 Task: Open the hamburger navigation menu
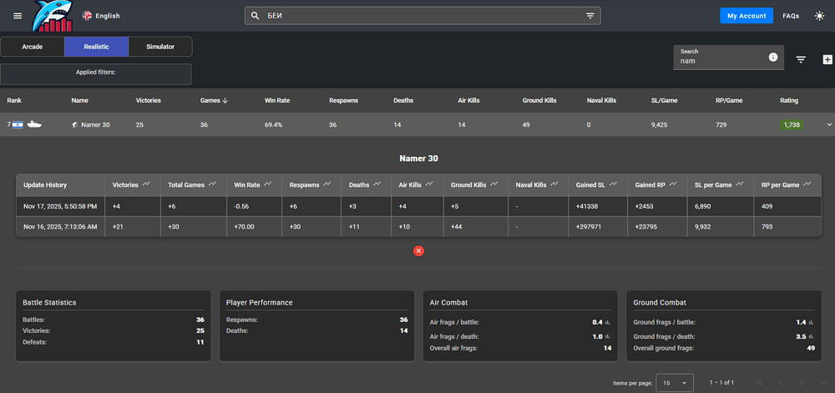tap(18, 16)
